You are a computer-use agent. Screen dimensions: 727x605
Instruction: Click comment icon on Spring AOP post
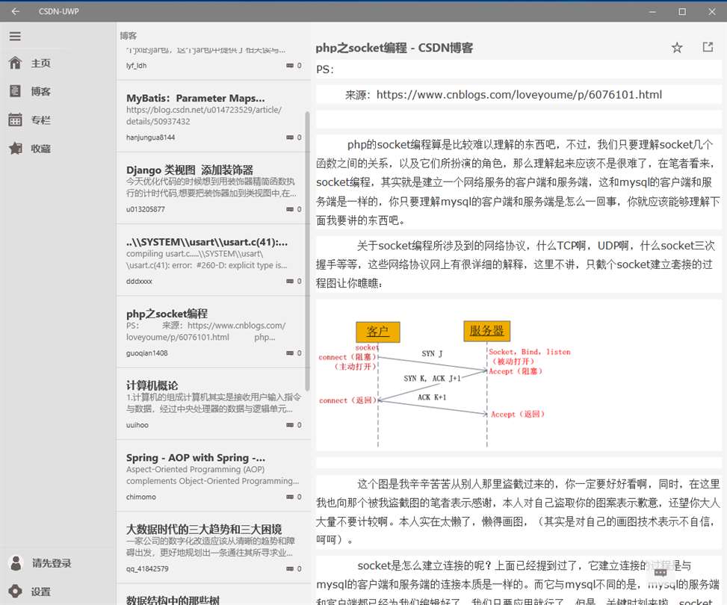click(290, 497)
